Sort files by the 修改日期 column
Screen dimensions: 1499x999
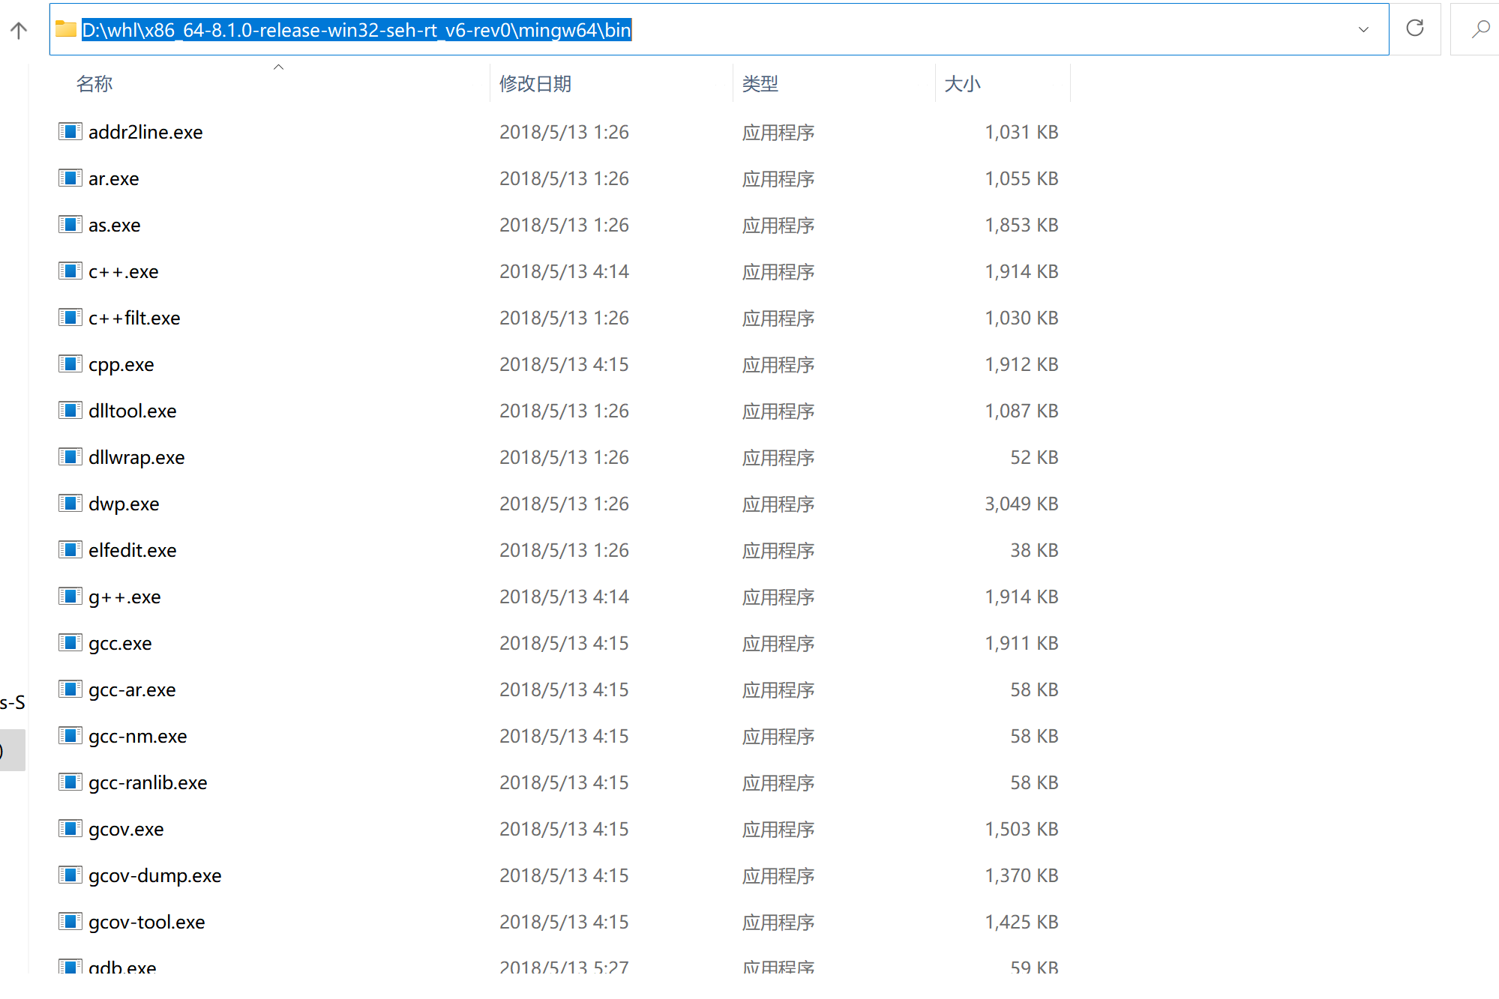click(x=534, y=83)
